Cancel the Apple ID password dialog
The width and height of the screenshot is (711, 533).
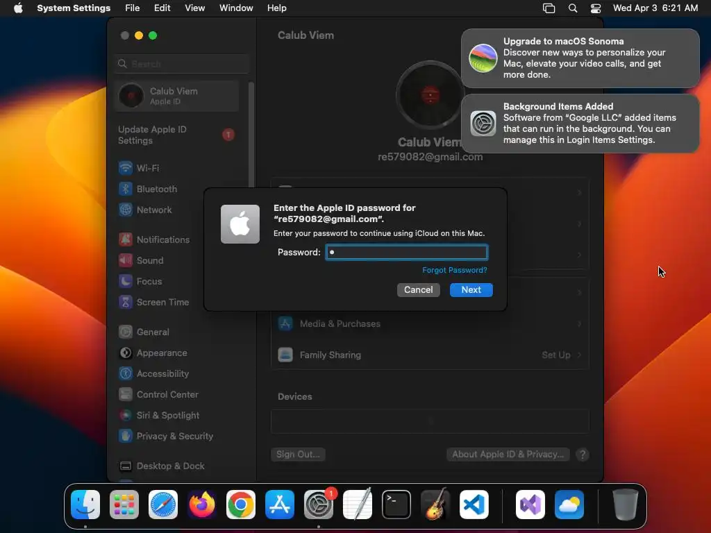pos(419,290)
